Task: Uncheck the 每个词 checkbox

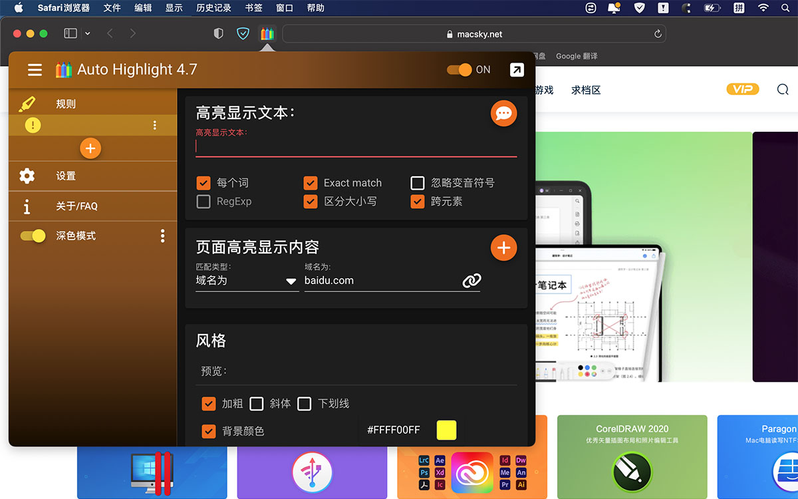Action: pos(203,183)
